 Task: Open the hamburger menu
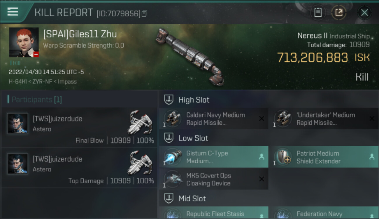(13, 12)
